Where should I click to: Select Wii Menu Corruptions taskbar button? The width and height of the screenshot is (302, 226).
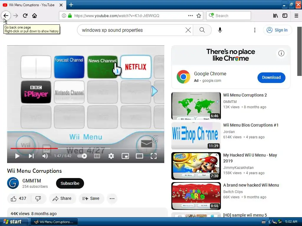[x=54, y=222]
